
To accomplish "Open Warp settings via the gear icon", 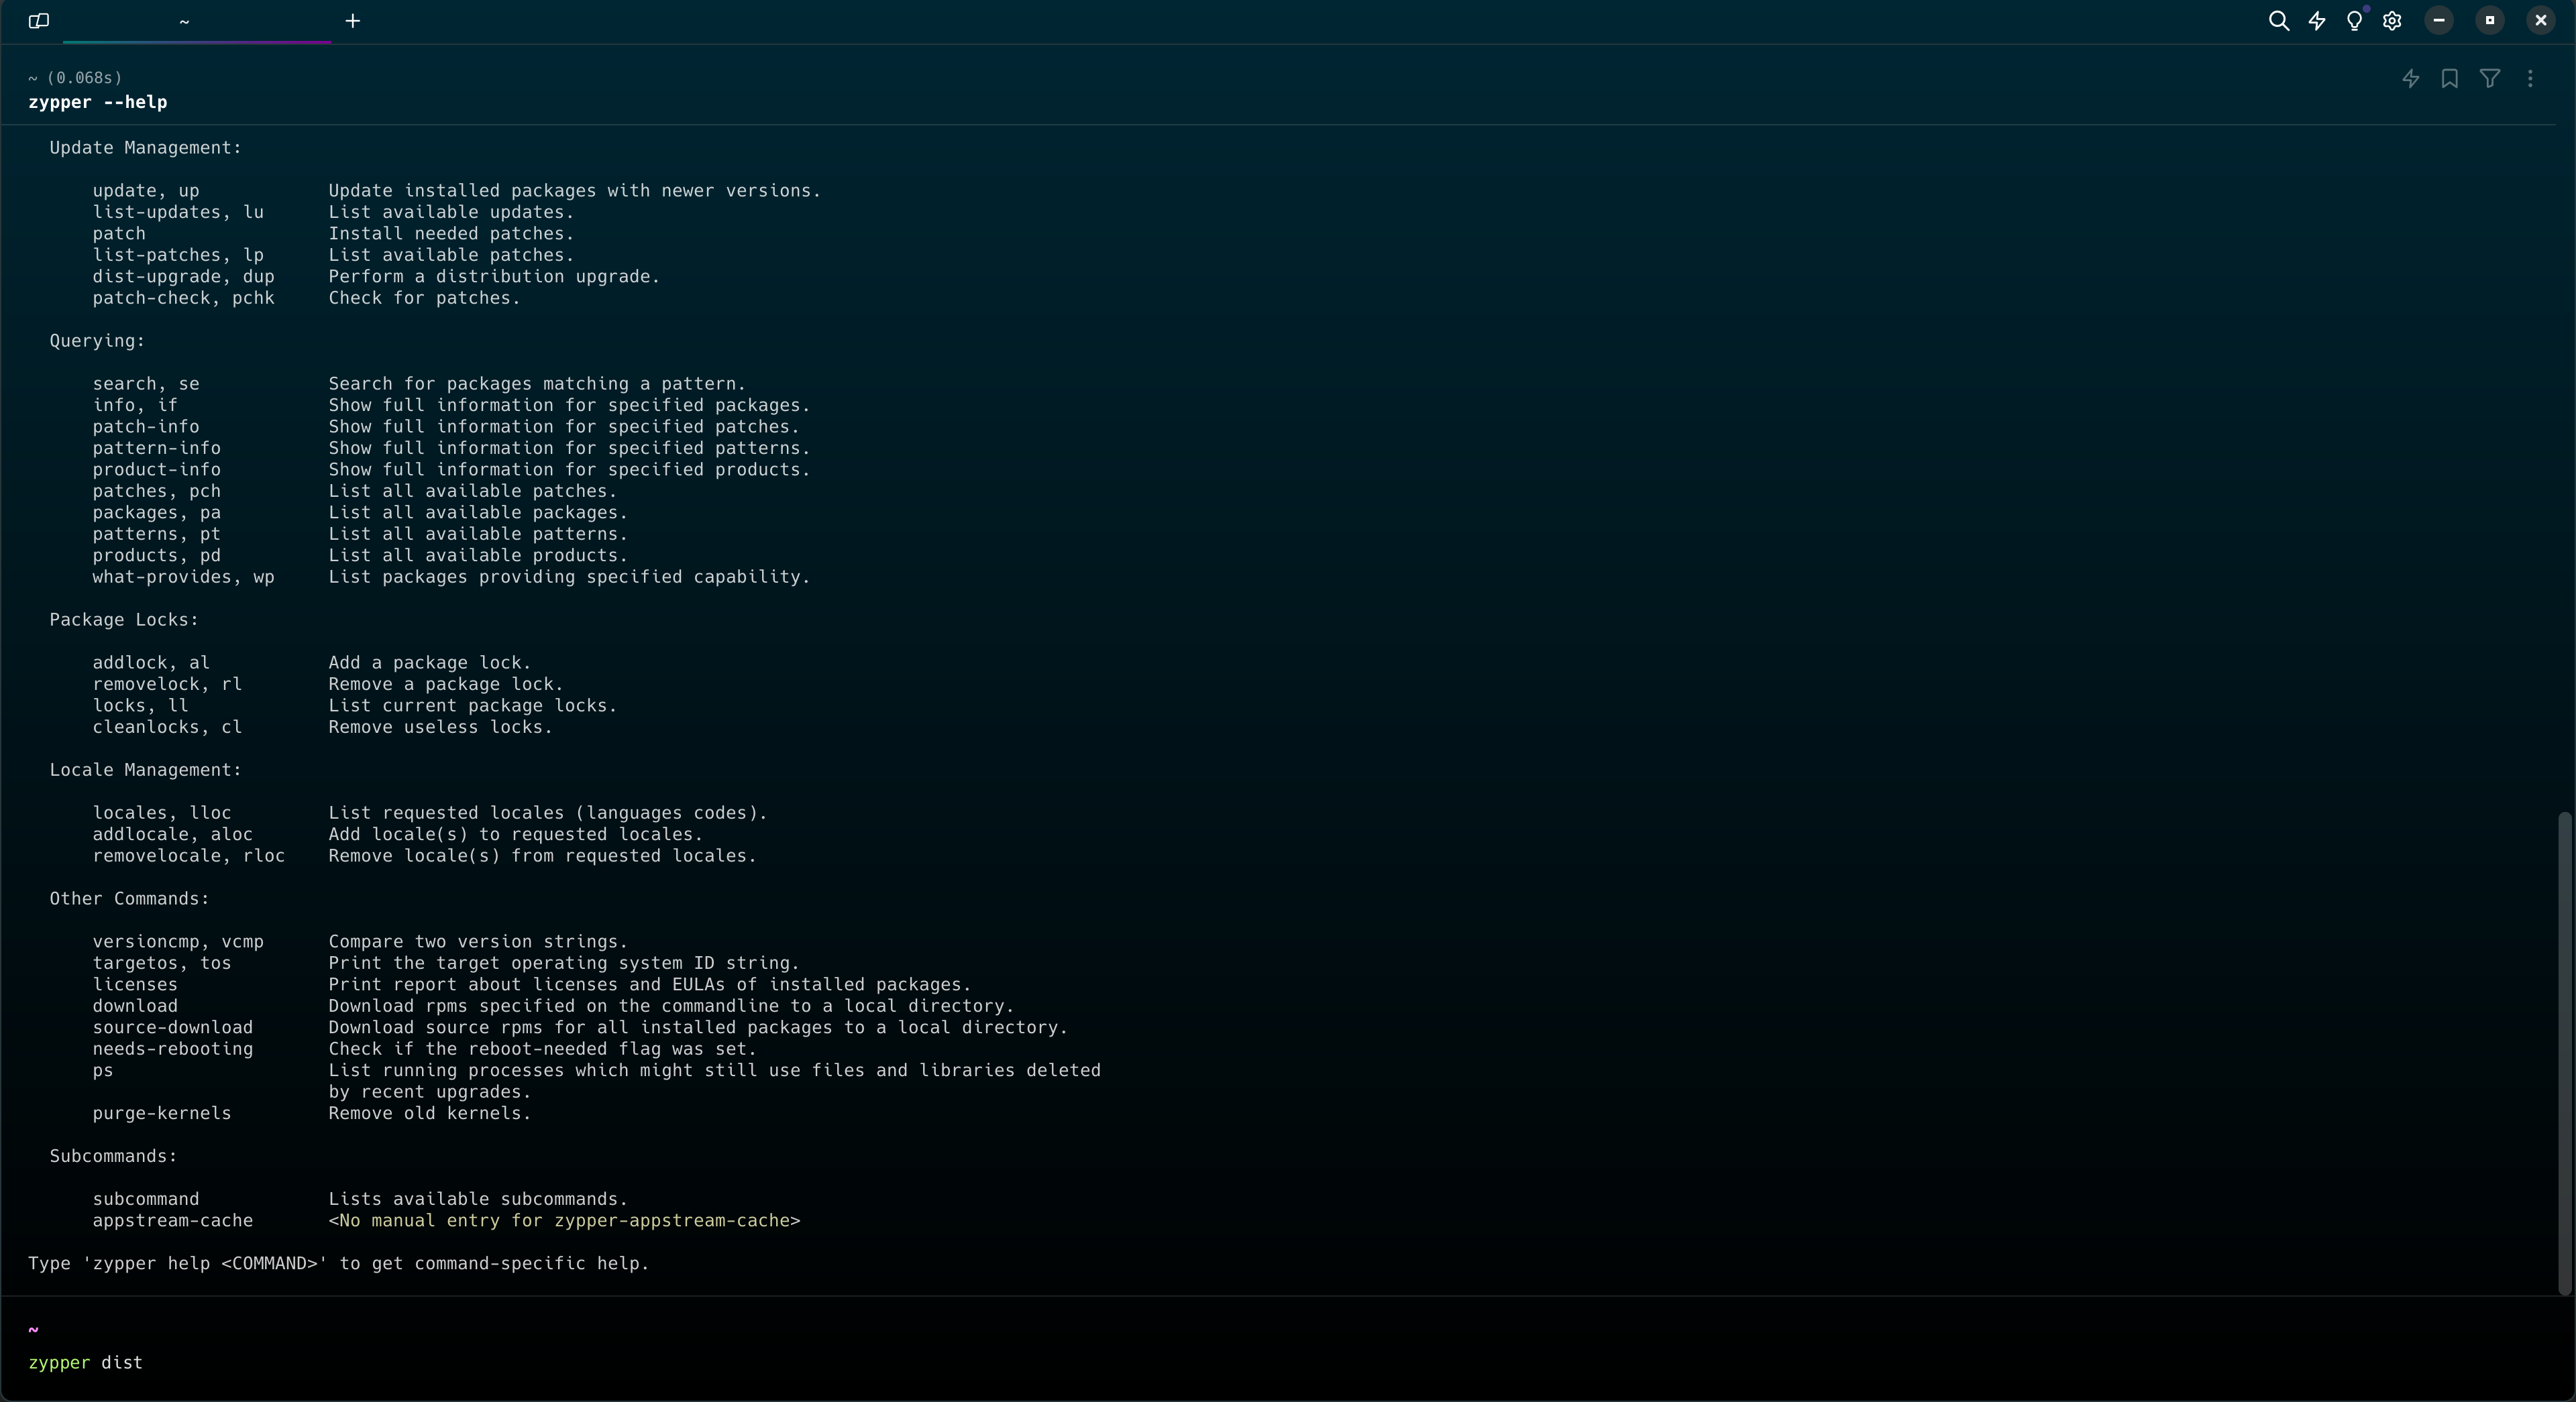I will 2392,20.
